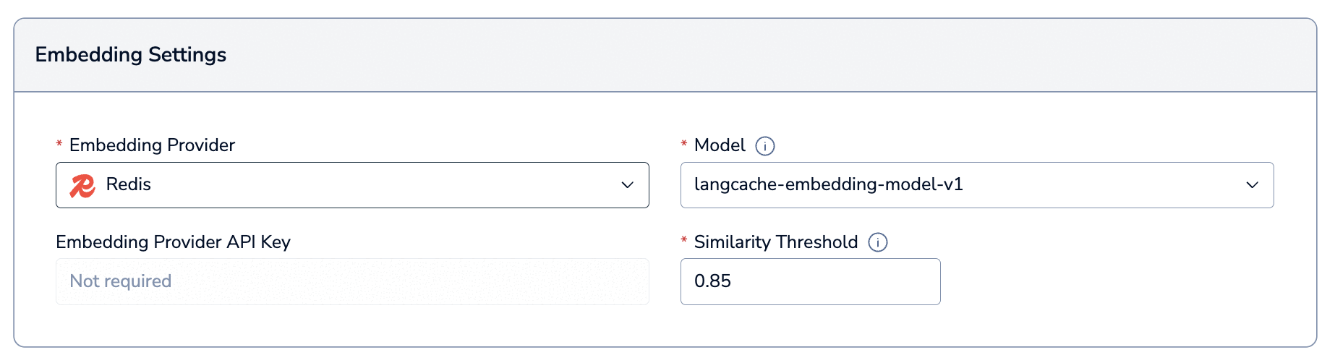
Task: Click blank panel area below API key field
Action: (x=351, y=325)
